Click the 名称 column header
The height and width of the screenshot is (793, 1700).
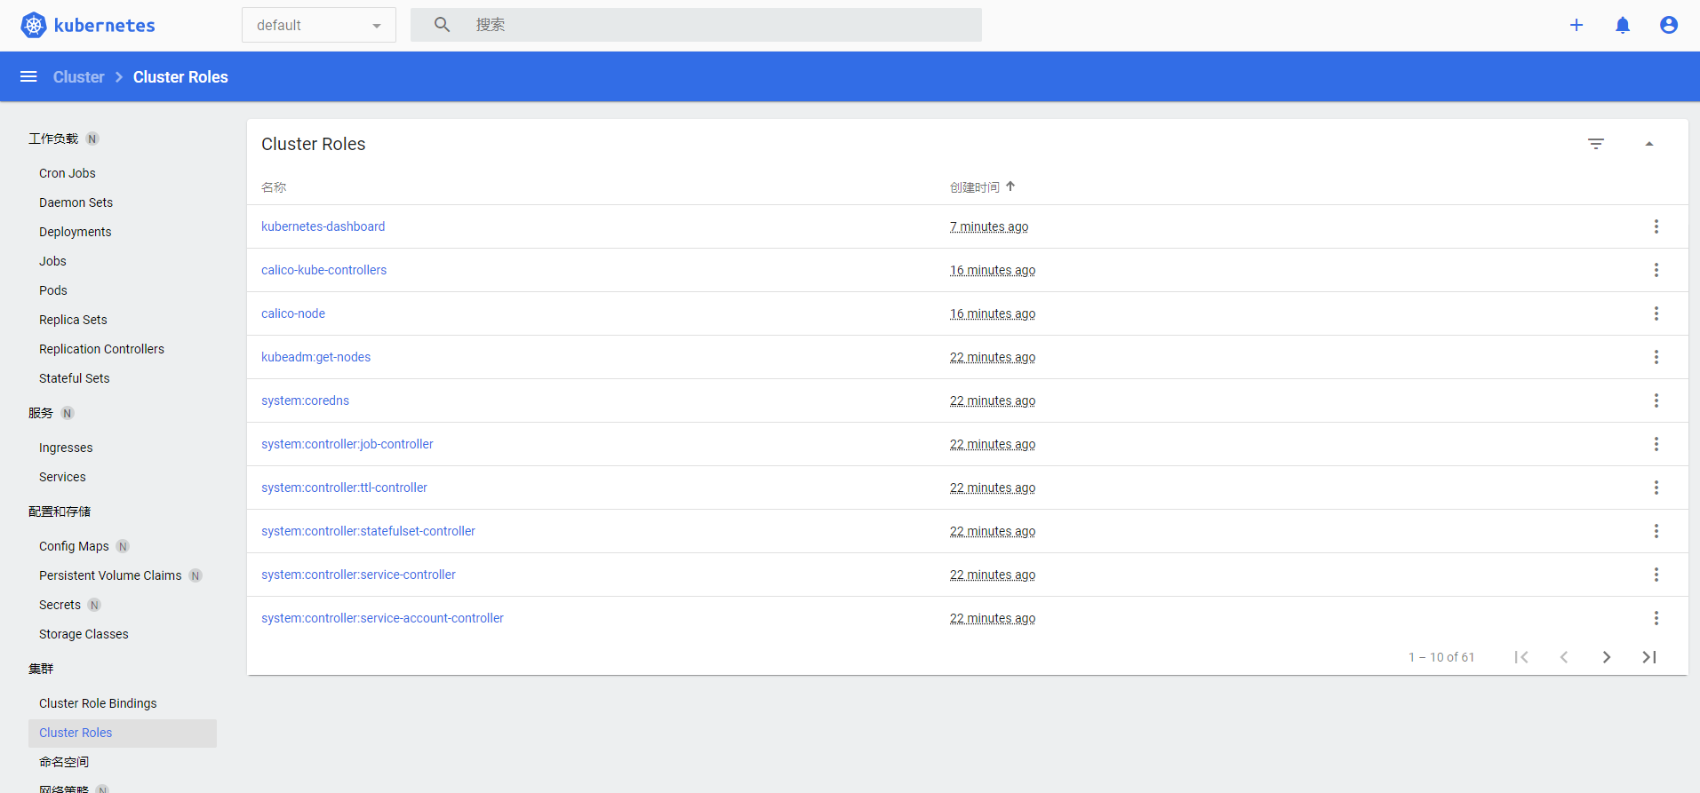(x=274, y=187)
